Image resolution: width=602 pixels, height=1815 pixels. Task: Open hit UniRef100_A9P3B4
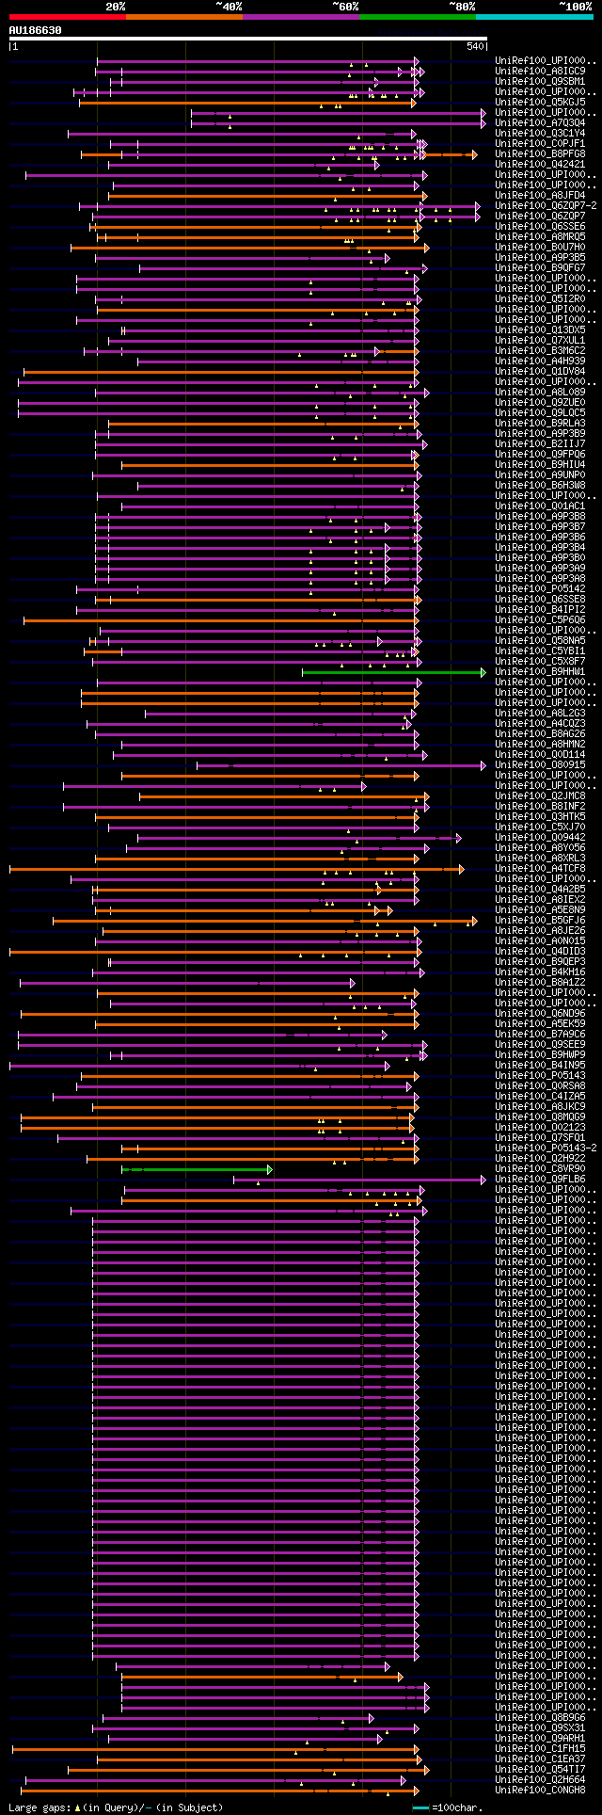click(x=540, y=547)
